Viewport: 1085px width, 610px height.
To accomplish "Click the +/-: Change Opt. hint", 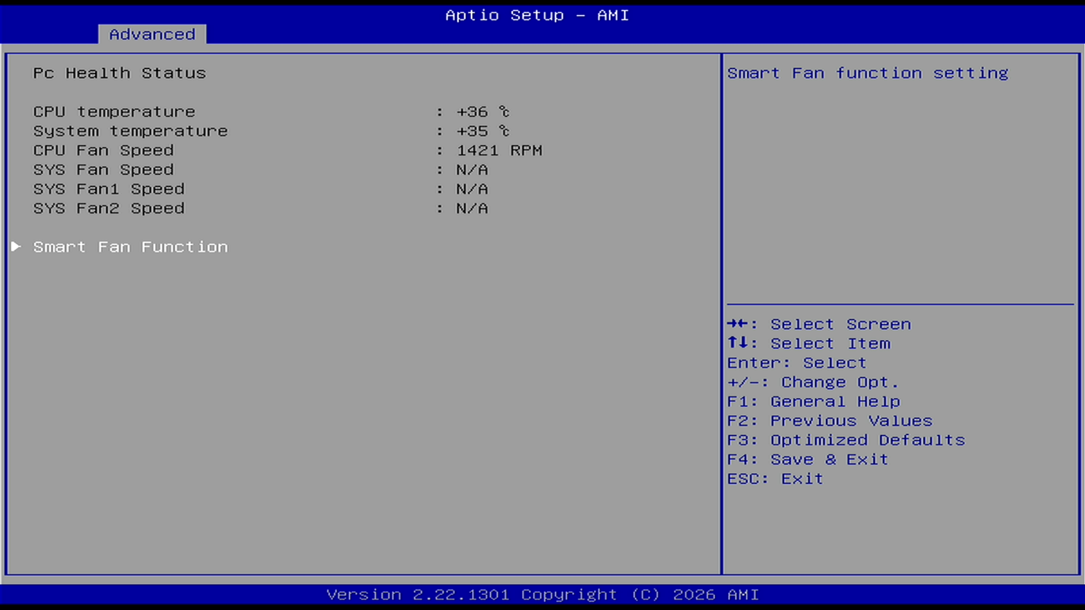I will (x=813, y=382).
